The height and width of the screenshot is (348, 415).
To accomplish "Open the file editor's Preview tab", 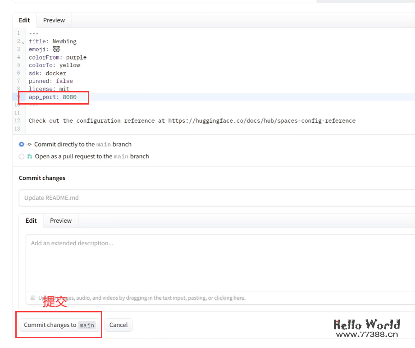I will pyautogui.click(x=54, y=20).
